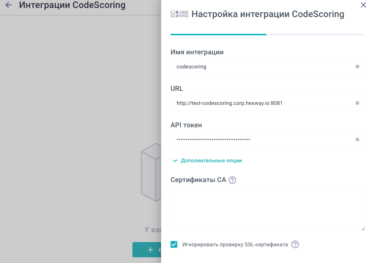Click the Интеграции CodeScoring page title
373x263 pixels.
(x=72, y=5)
